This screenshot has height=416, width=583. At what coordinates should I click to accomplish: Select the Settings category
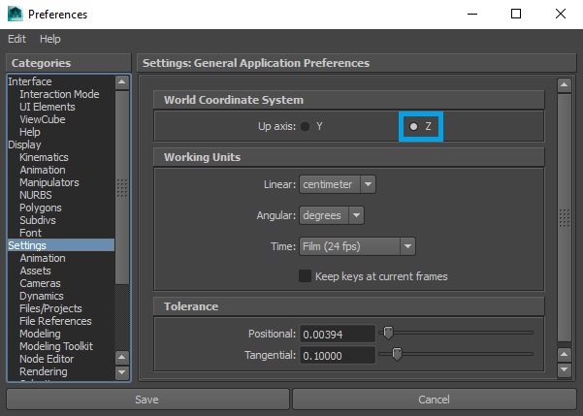pyautogui.click(x=61, y=245)
